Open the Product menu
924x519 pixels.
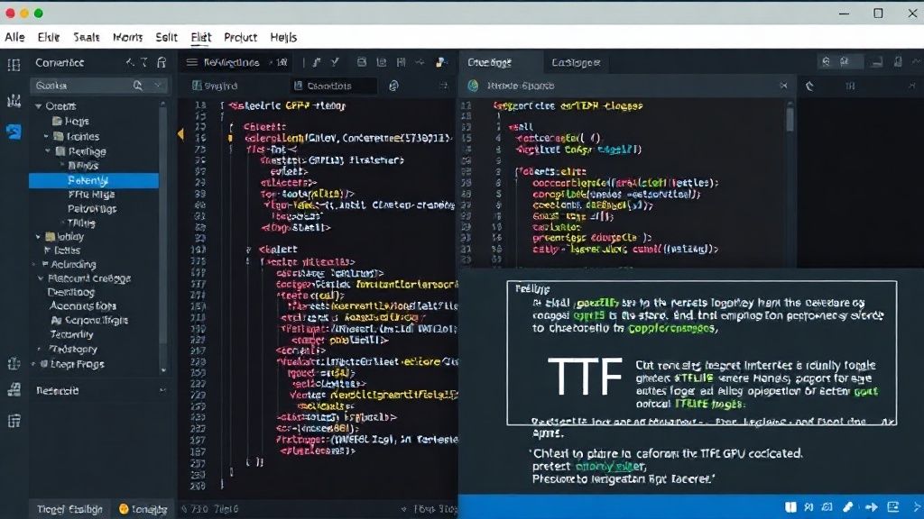coord(240,37)
